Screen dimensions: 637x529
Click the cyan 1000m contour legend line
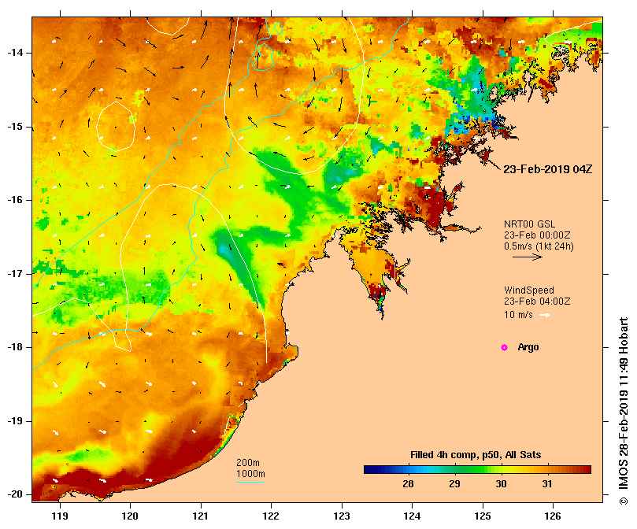point(250,483)
